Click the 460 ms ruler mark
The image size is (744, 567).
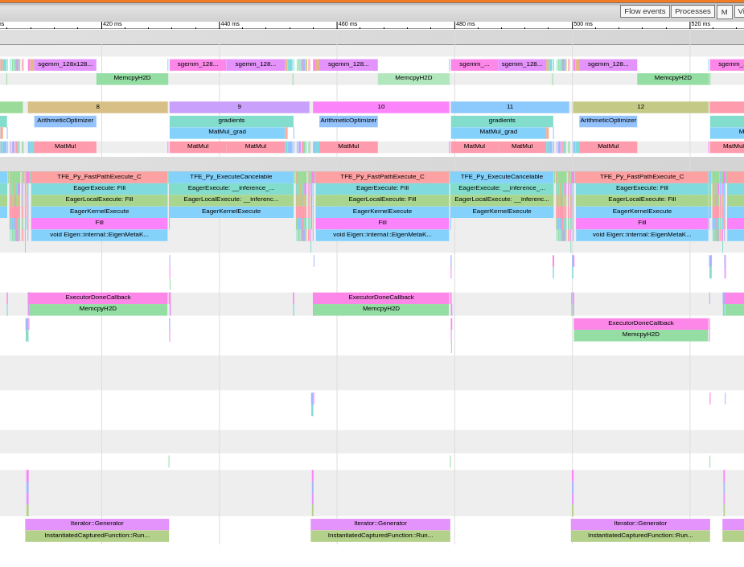[347, 23]
